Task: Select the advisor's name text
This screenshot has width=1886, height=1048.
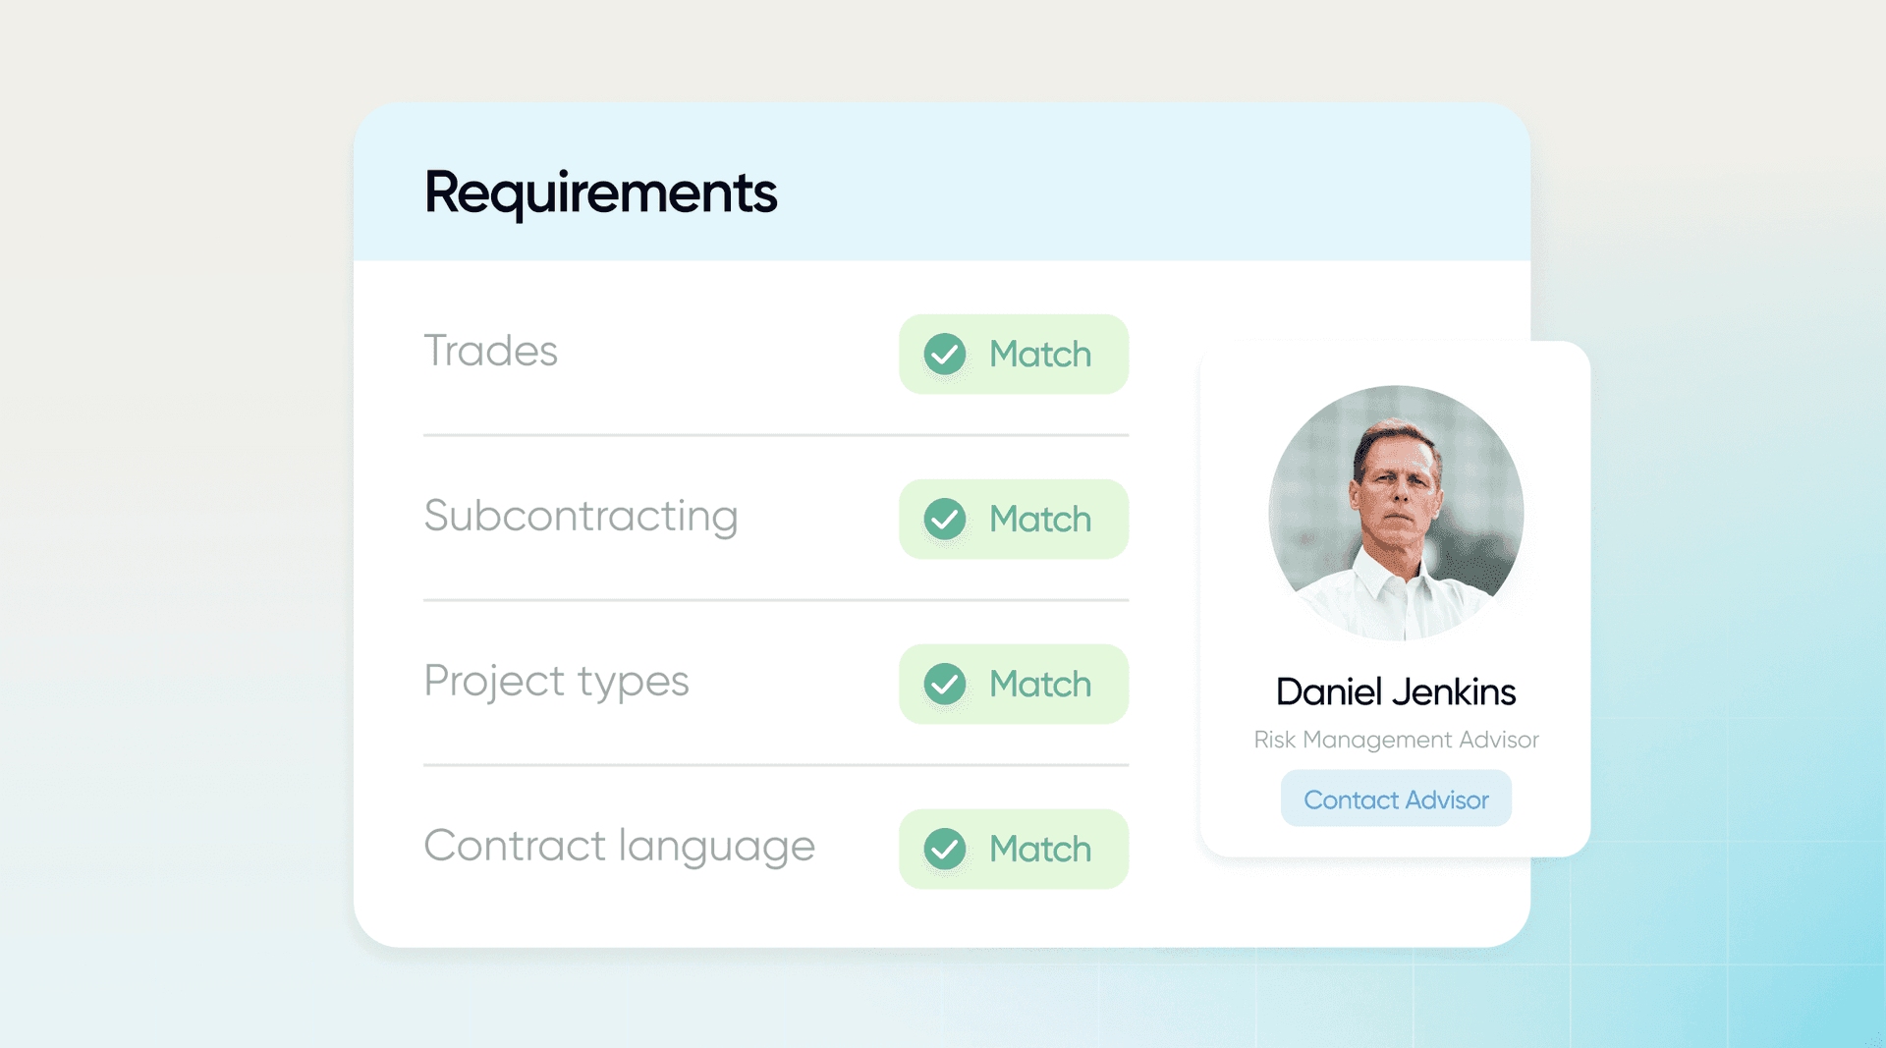Action: coord(1396,692)
